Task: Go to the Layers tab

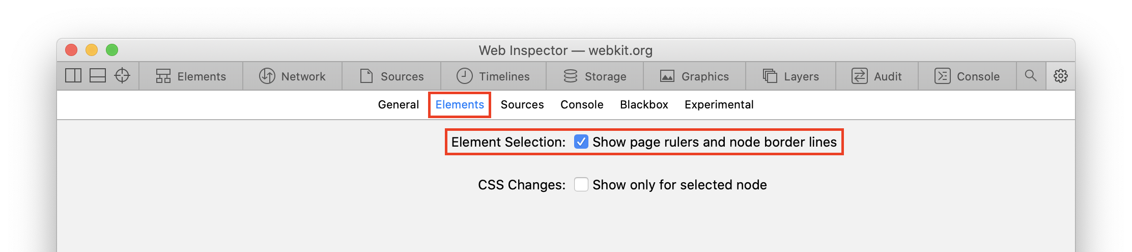Action: pyautogui.click(x=790, y=76)
